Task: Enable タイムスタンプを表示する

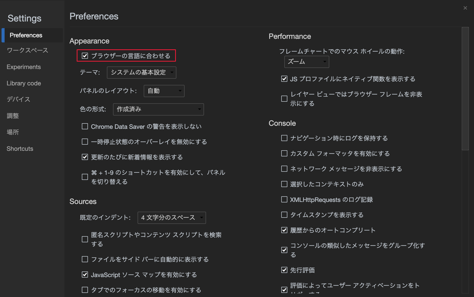Action: (284, 215)
